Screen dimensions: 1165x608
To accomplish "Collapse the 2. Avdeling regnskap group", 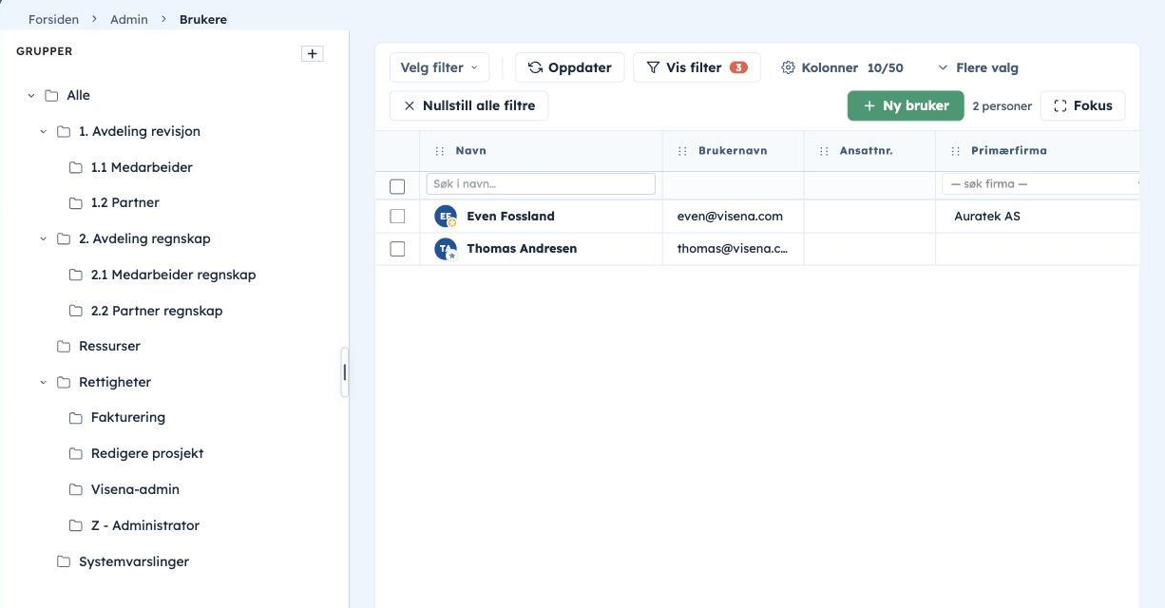I will pos(44,238).
